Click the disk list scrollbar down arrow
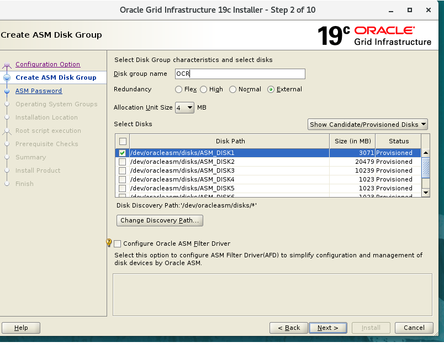 coord(426,193)
